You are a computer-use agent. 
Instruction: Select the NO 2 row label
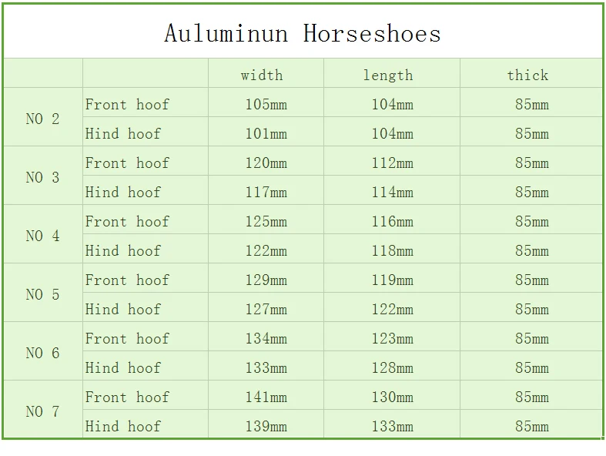(43, 117)
